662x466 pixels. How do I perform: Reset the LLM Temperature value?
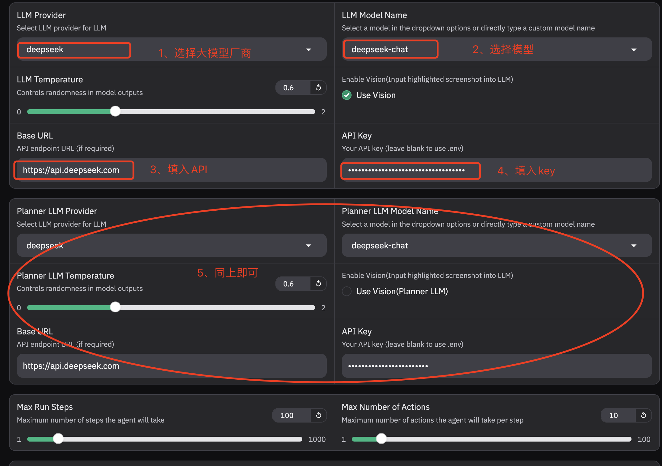[318, 88]
